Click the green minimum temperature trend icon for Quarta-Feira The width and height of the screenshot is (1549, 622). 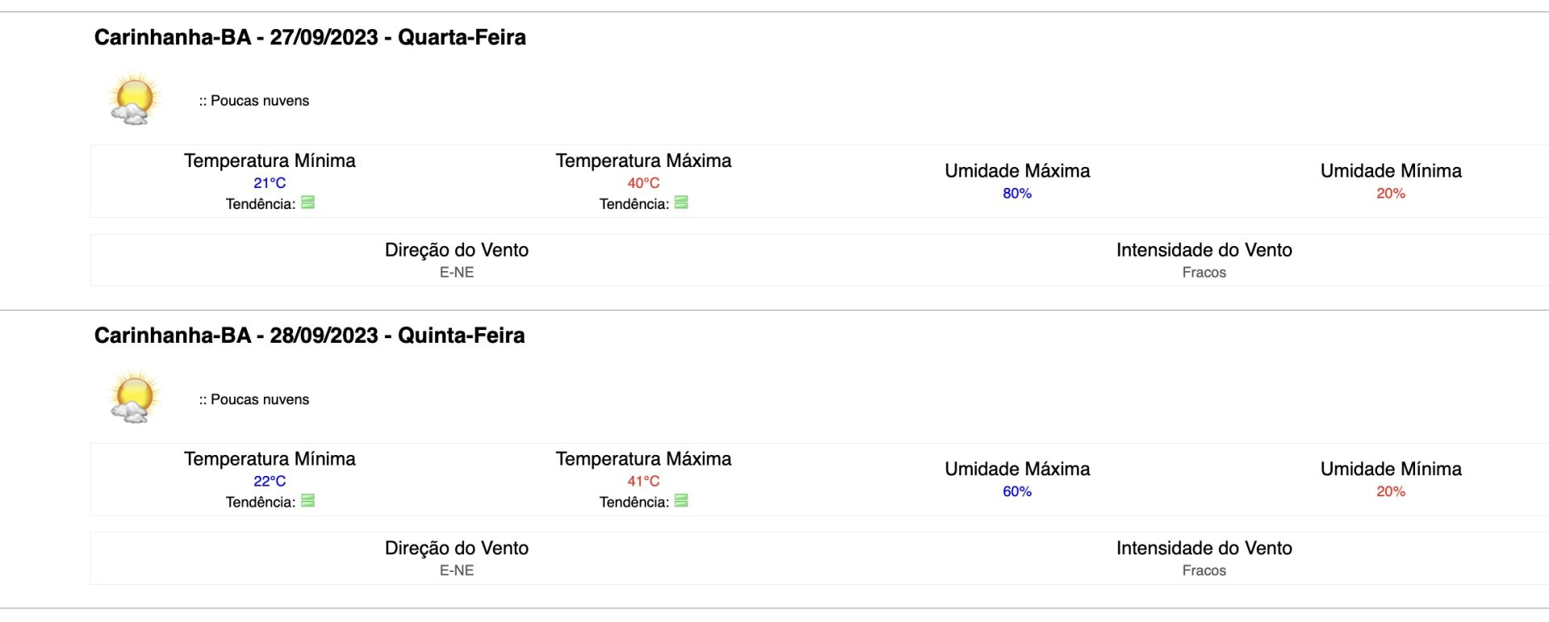tap(308, 202)
